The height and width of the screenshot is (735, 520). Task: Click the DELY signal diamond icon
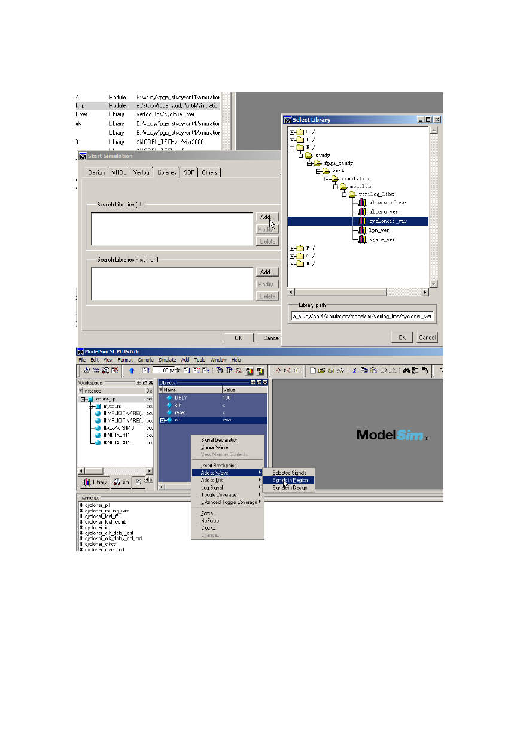tap(169, 398)
